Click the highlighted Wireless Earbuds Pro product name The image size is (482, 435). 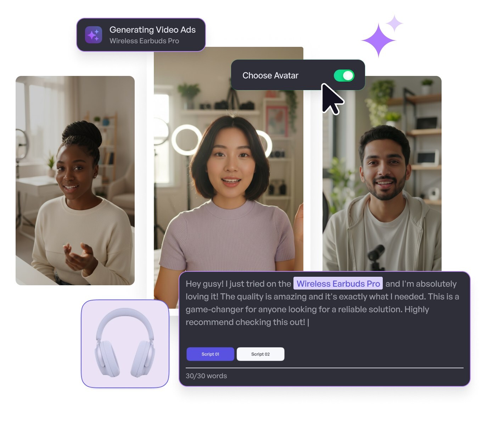point(338,284)
